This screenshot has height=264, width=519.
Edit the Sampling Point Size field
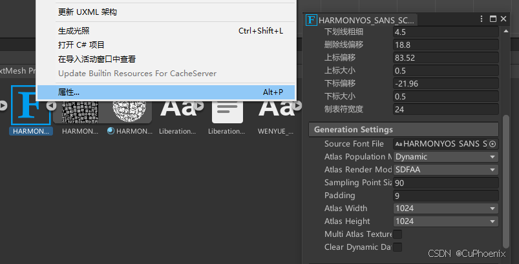tap(446, 183)
